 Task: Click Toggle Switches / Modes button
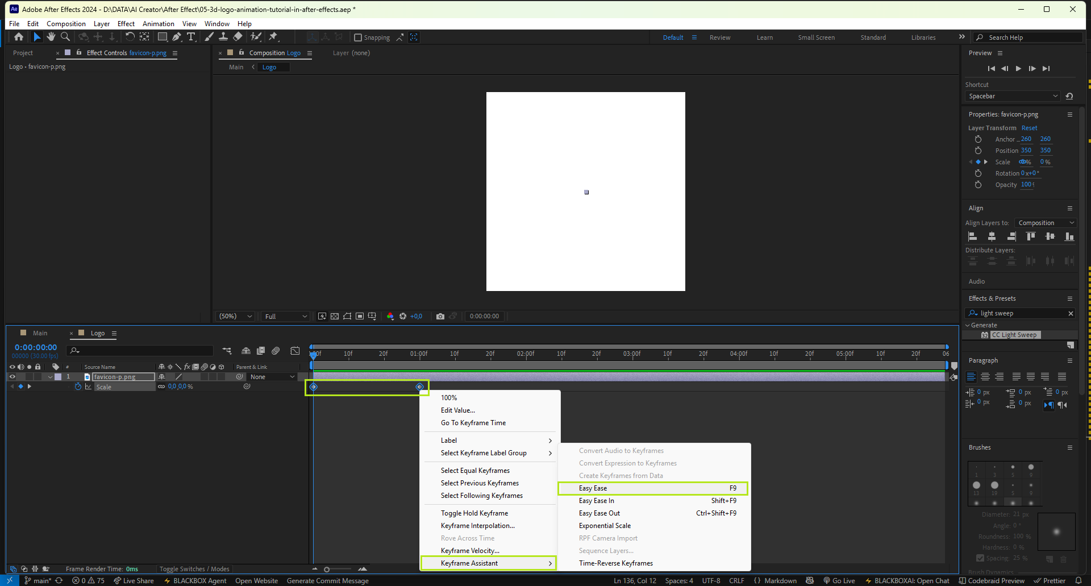click(x=194, y=569)
